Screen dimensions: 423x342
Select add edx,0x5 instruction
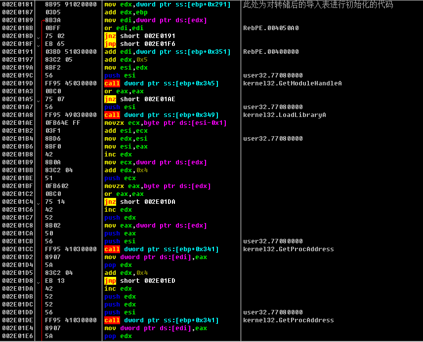126,60
